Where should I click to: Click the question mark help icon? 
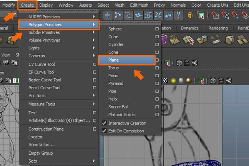tap(179, 15)
